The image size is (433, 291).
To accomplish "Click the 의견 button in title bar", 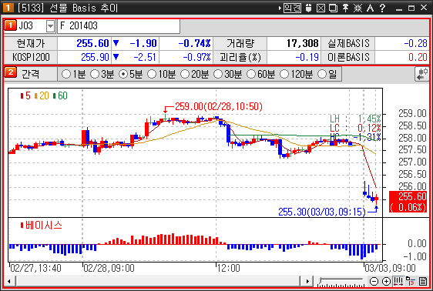I will [x=293, y=8].
